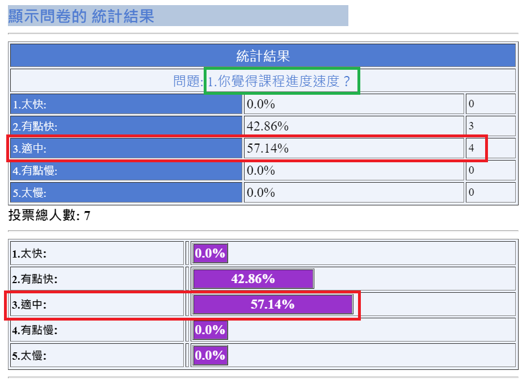Click the 統計結果 table header

(263, 56)
